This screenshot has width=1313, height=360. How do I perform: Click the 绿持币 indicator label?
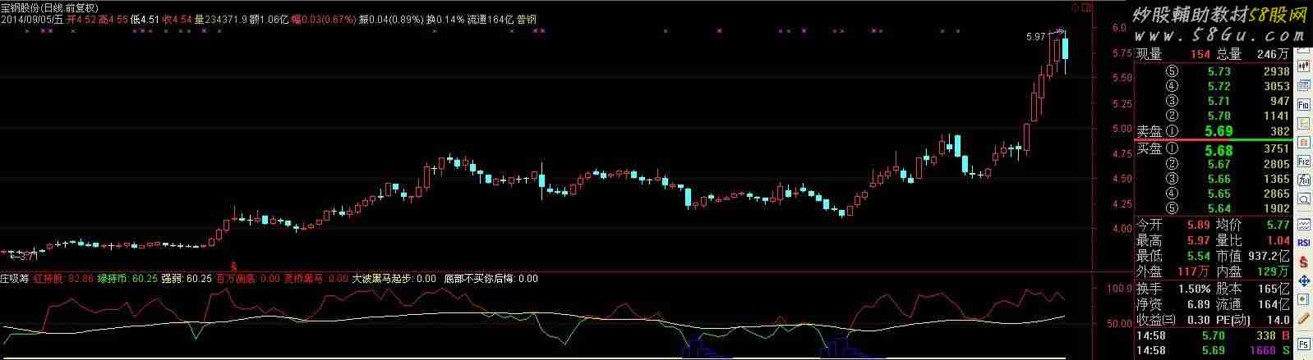click(x=114, y=279)
